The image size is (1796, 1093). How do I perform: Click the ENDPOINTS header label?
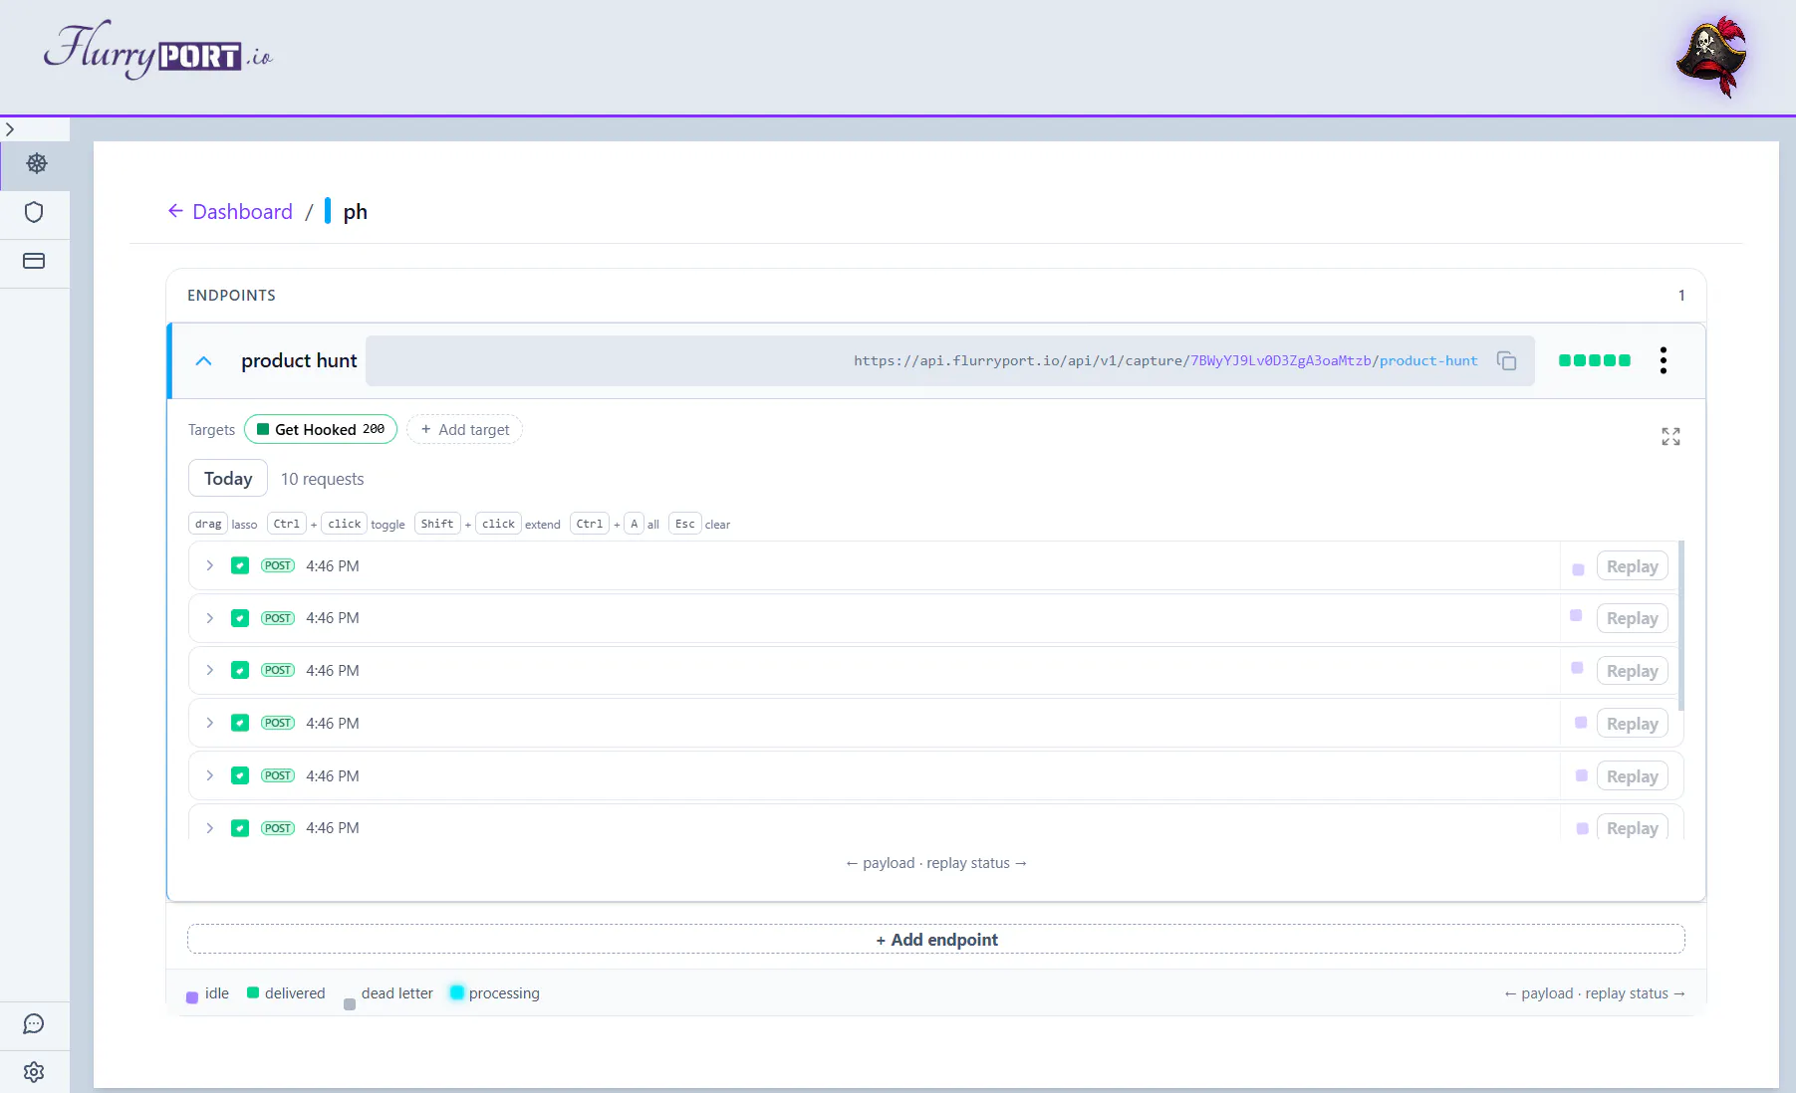(231, 296)
